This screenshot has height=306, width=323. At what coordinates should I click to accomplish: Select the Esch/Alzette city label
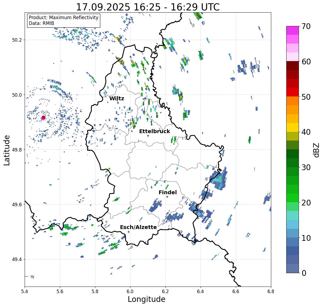138,227
